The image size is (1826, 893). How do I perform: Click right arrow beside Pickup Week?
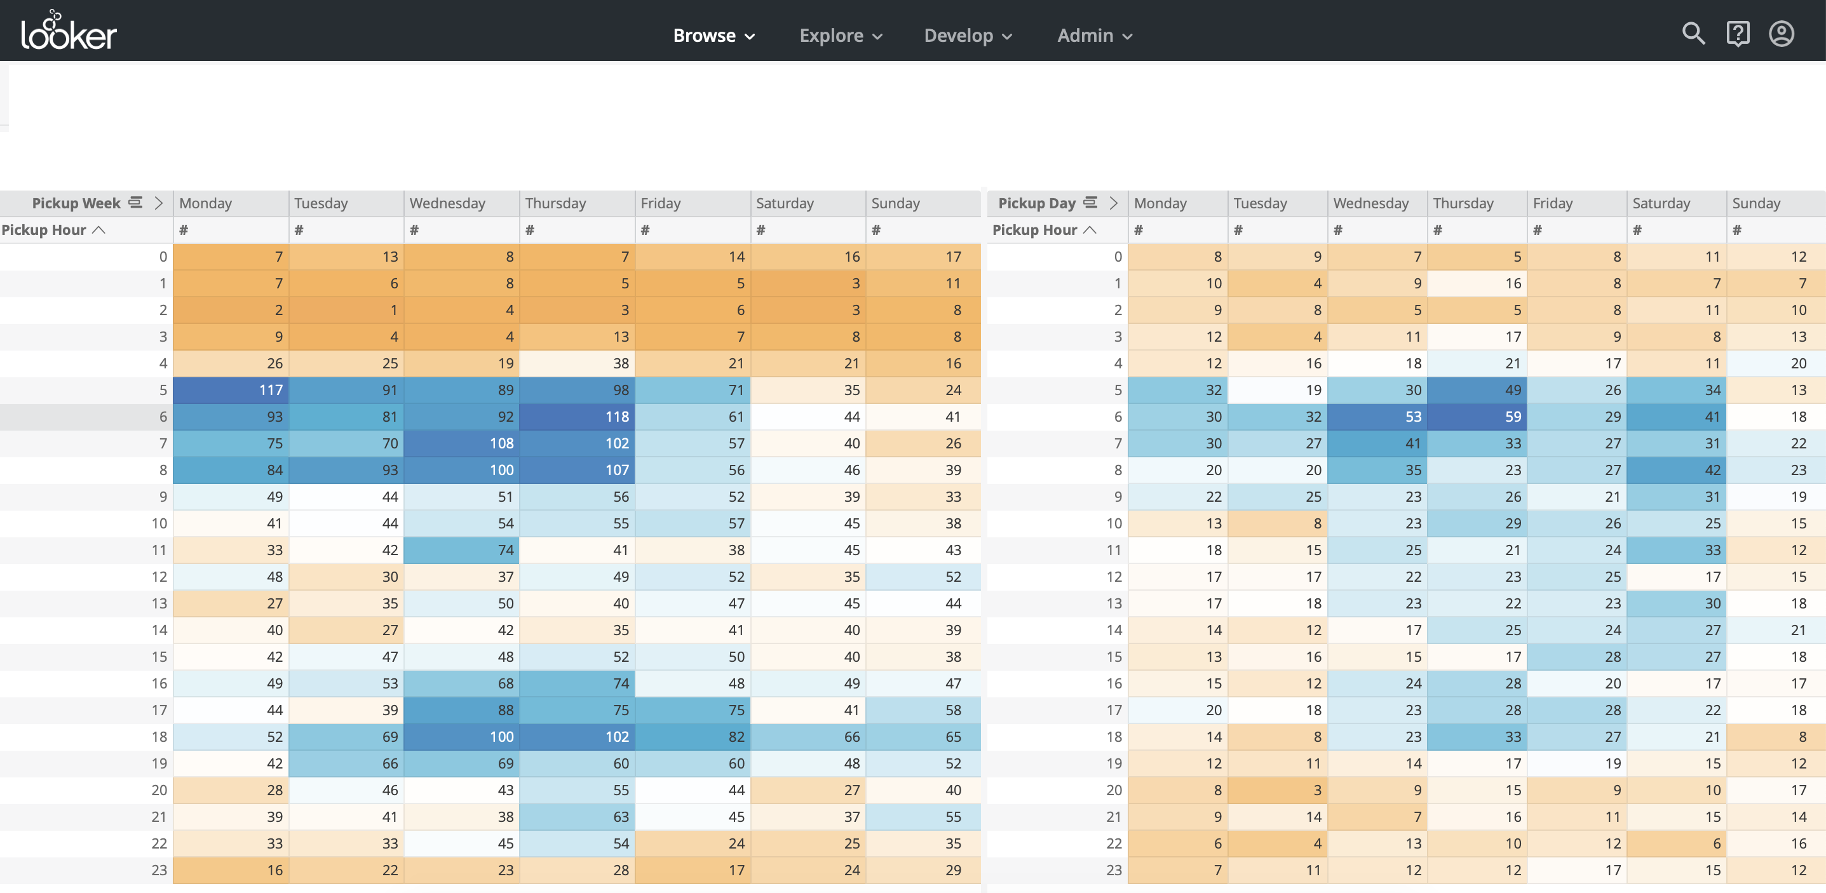click(x=159, y=203)
